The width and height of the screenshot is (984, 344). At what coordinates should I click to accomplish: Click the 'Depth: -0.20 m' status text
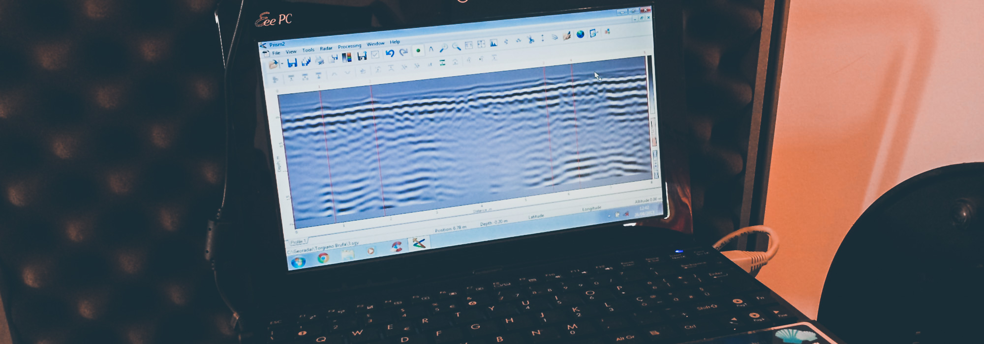493,223
